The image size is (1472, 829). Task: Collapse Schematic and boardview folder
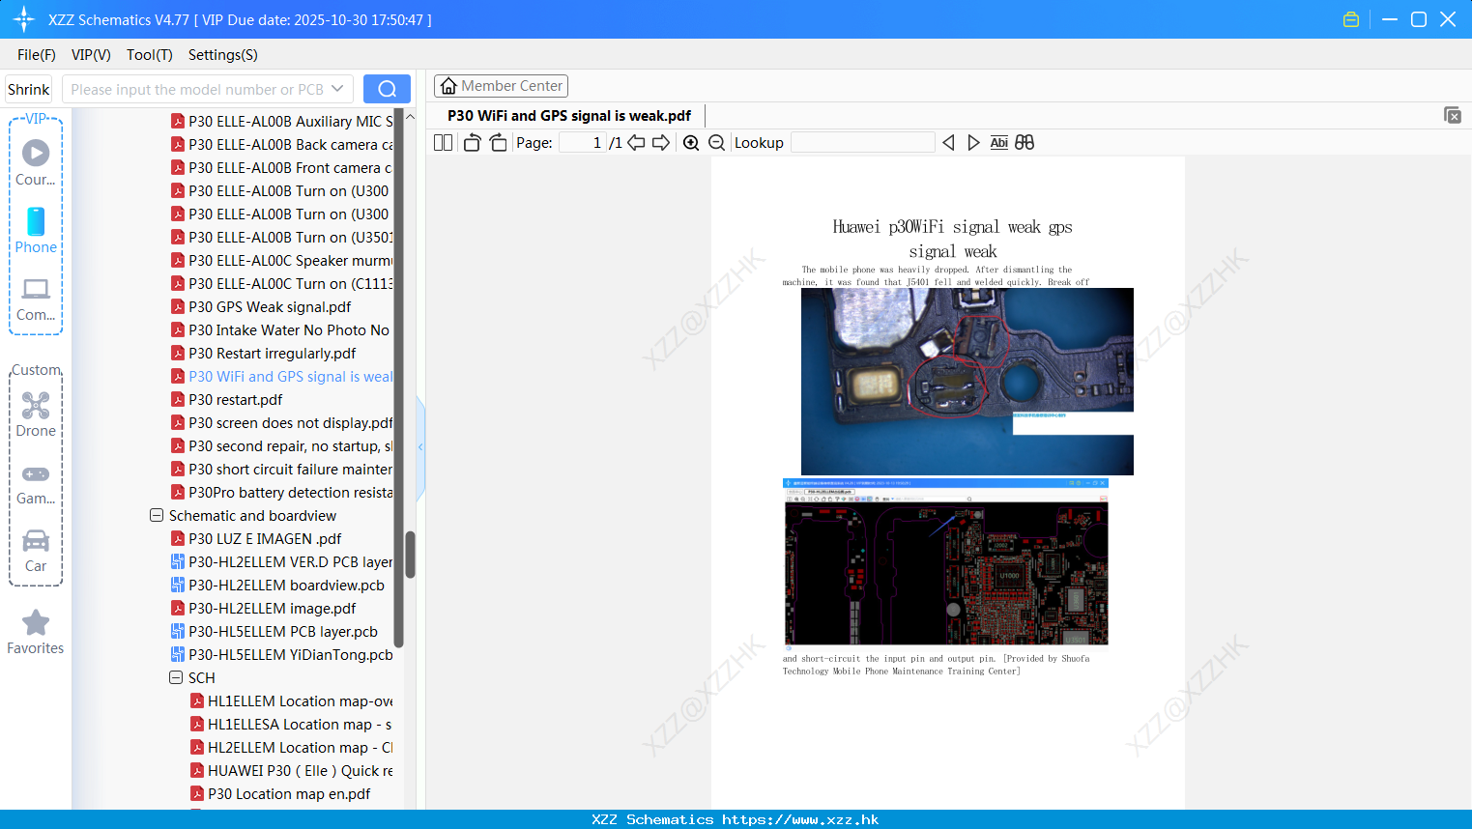pyautogui.click(x=157, y=516)
